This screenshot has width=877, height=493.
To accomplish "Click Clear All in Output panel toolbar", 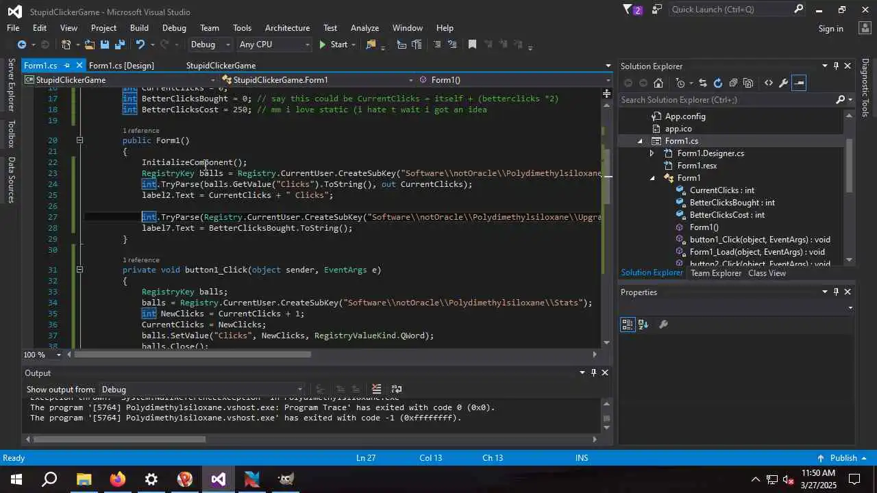I will click(376, 389).
